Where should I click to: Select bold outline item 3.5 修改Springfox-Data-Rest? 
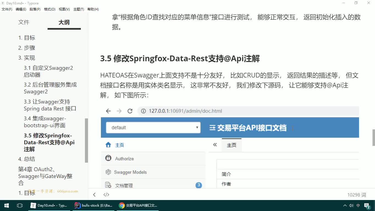(49, 142)
